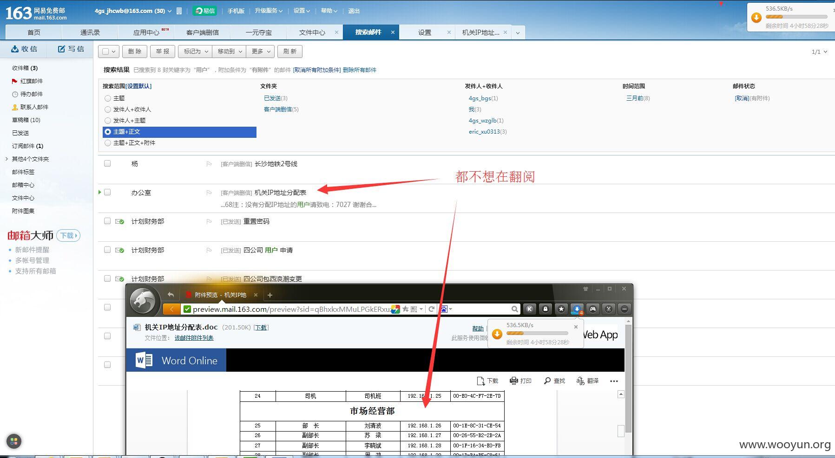Click the find icon in Word Online

[547, 381]
